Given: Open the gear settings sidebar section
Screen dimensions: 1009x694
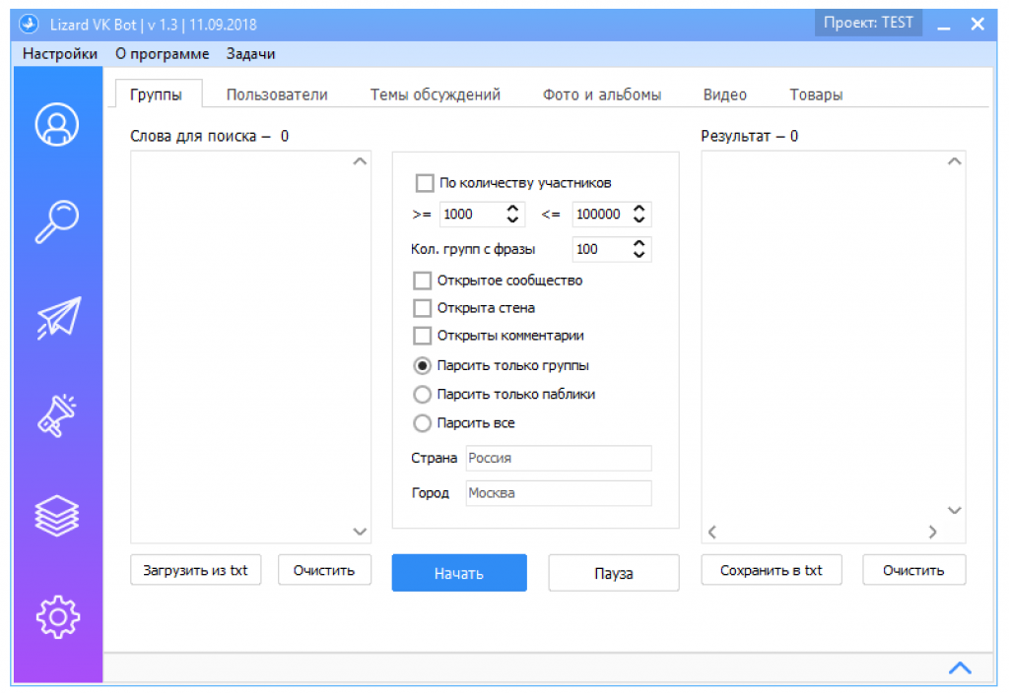Looking at the screenshot, I should click(x=58, y=617).
